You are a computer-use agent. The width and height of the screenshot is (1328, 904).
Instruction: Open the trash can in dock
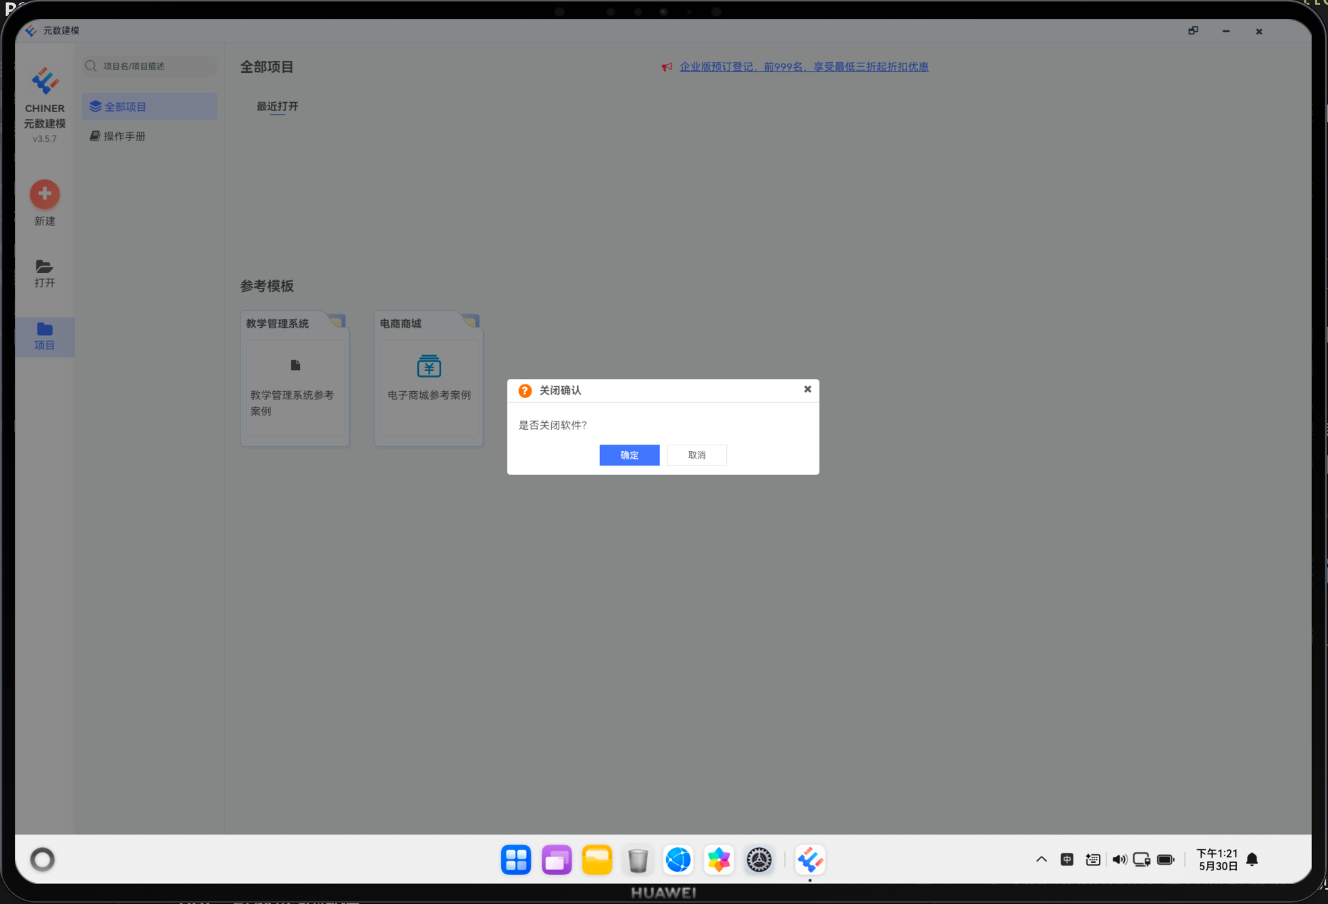coord(638,860)
